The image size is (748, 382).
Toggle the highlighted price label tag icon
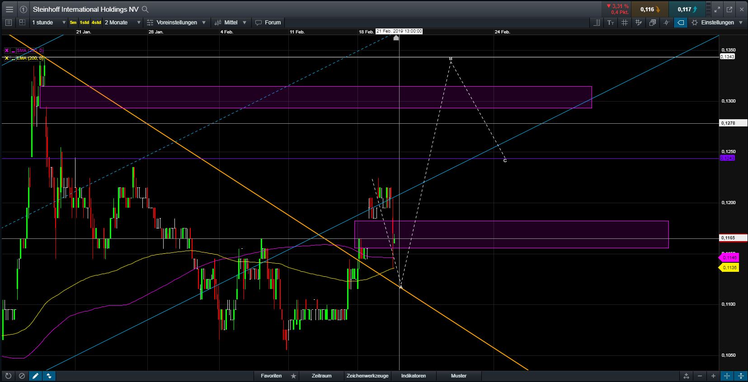(681, 23)
